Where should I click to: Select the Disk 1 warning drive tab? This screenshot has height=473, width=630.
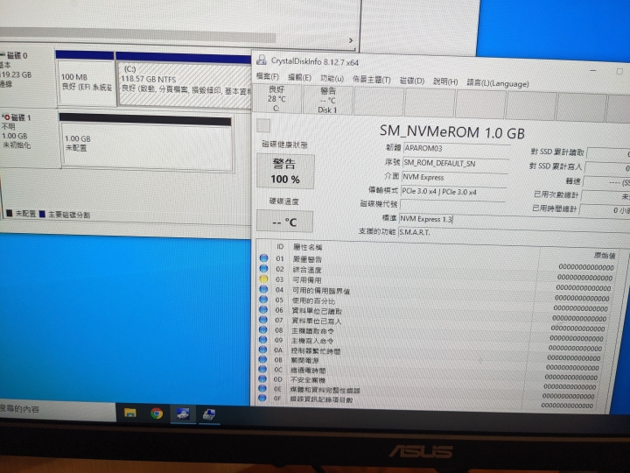[327, 100]
